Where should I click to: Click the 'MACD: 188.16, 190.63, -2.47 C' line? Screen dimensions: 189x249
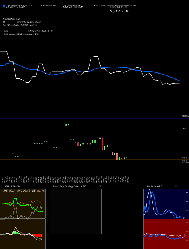pos(20,25)
